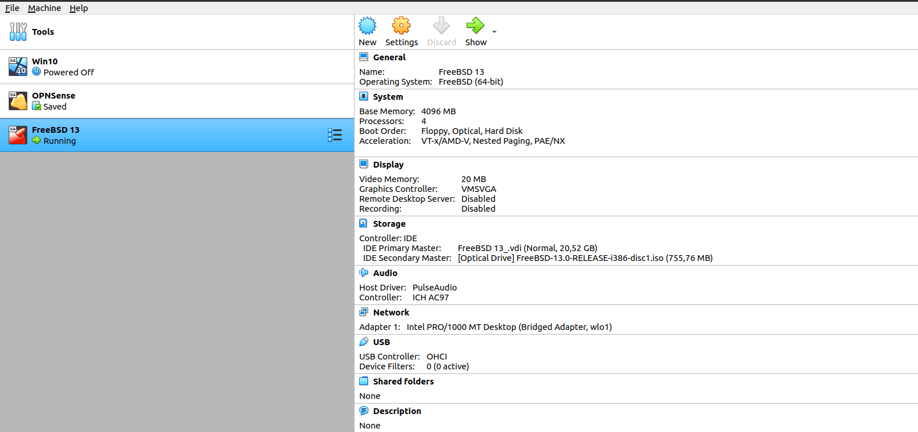Viewport: 918px width, 432px height.
Task: Click the Remote Desktop Server Disabled value
Action: (478, 199)
